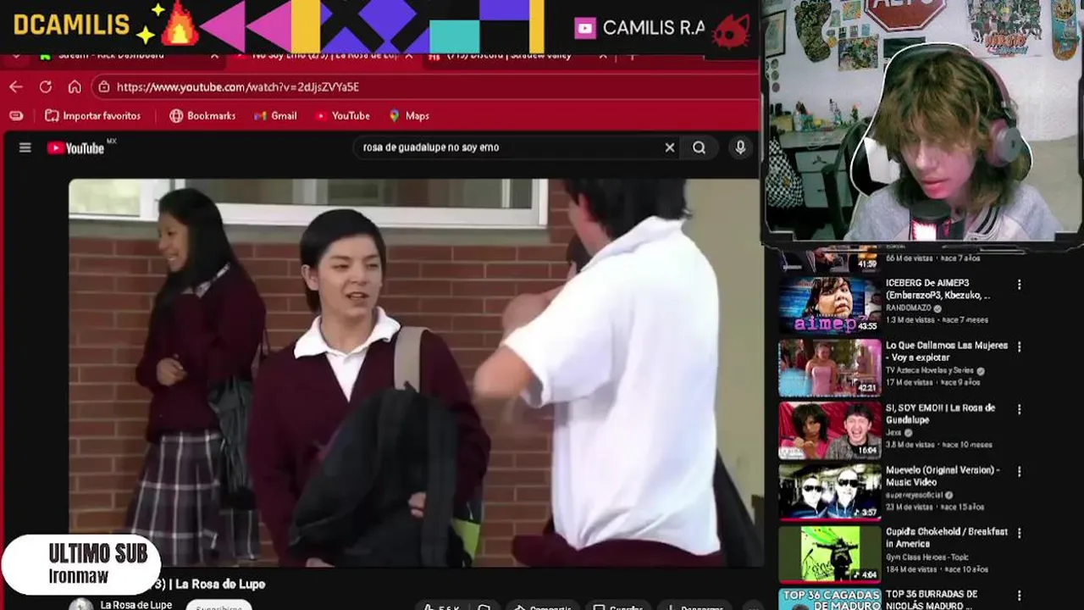This screenshot has width=1084, height=610.
Task: Start voice search with the microphone icon
Action: (740, 147)
